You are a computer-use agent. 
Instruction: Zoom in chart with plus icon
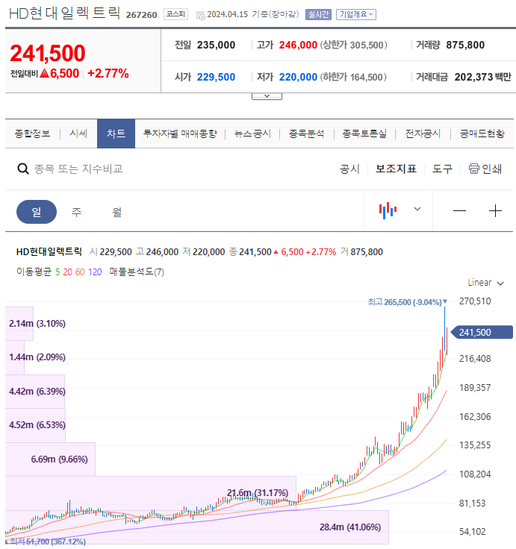click(495, 211)
